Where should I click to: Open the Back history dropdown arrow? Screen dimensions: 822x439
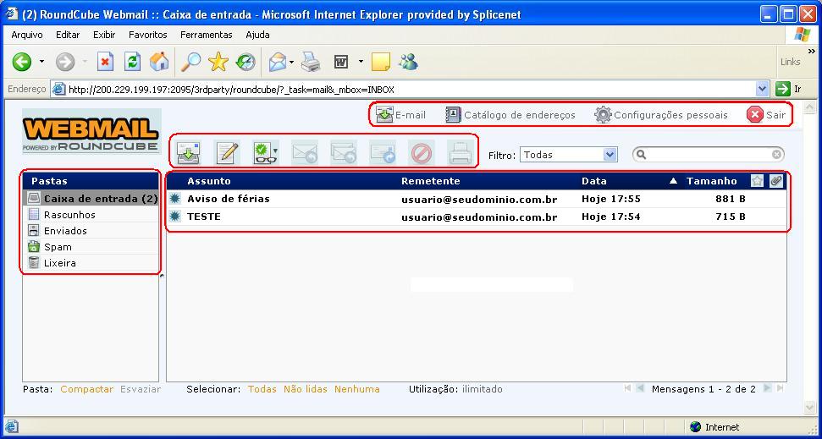click(42, 63)
